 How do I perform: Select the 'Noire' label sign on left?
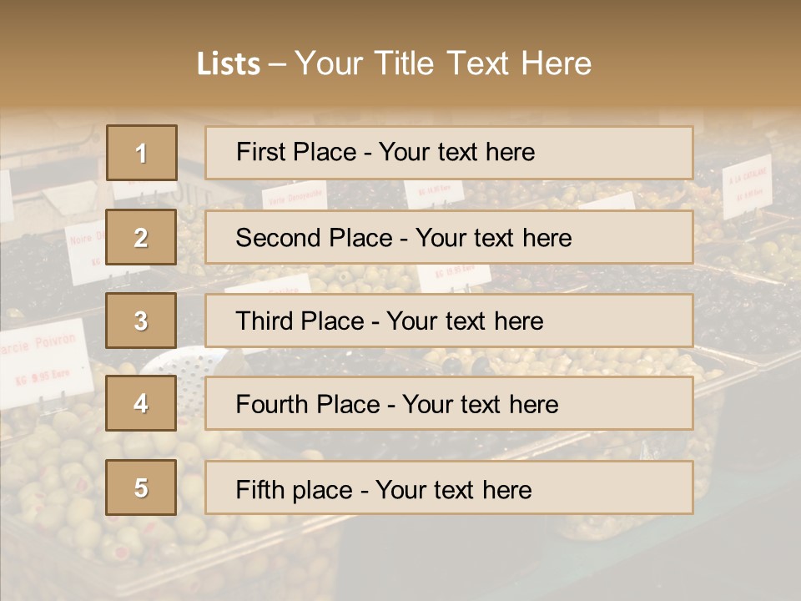point(83,250)
